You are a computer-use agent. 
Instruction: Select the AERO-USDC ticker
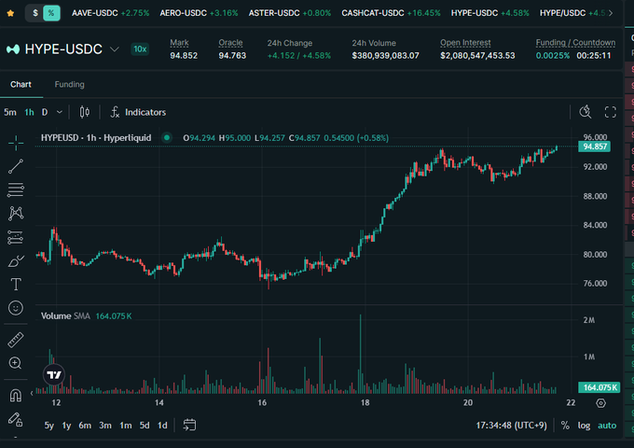199,13
